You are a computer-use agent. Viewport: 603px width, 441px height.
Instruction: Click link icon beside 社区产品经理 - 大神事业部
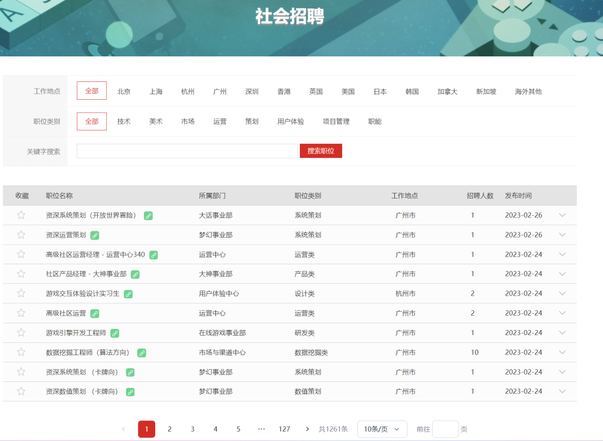135,275
